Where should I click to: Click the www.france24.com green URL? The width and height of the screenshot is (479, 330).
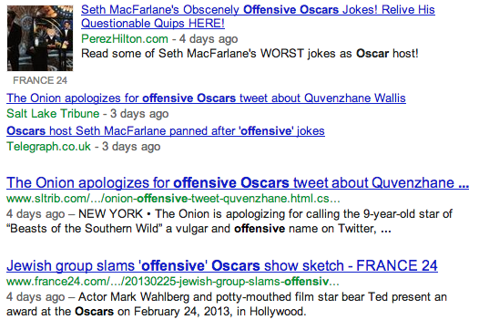(173, 282)
